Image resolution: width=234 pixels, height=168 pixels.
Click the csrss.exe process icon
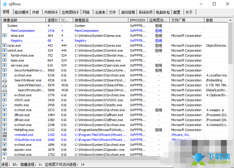coord(5,45)
